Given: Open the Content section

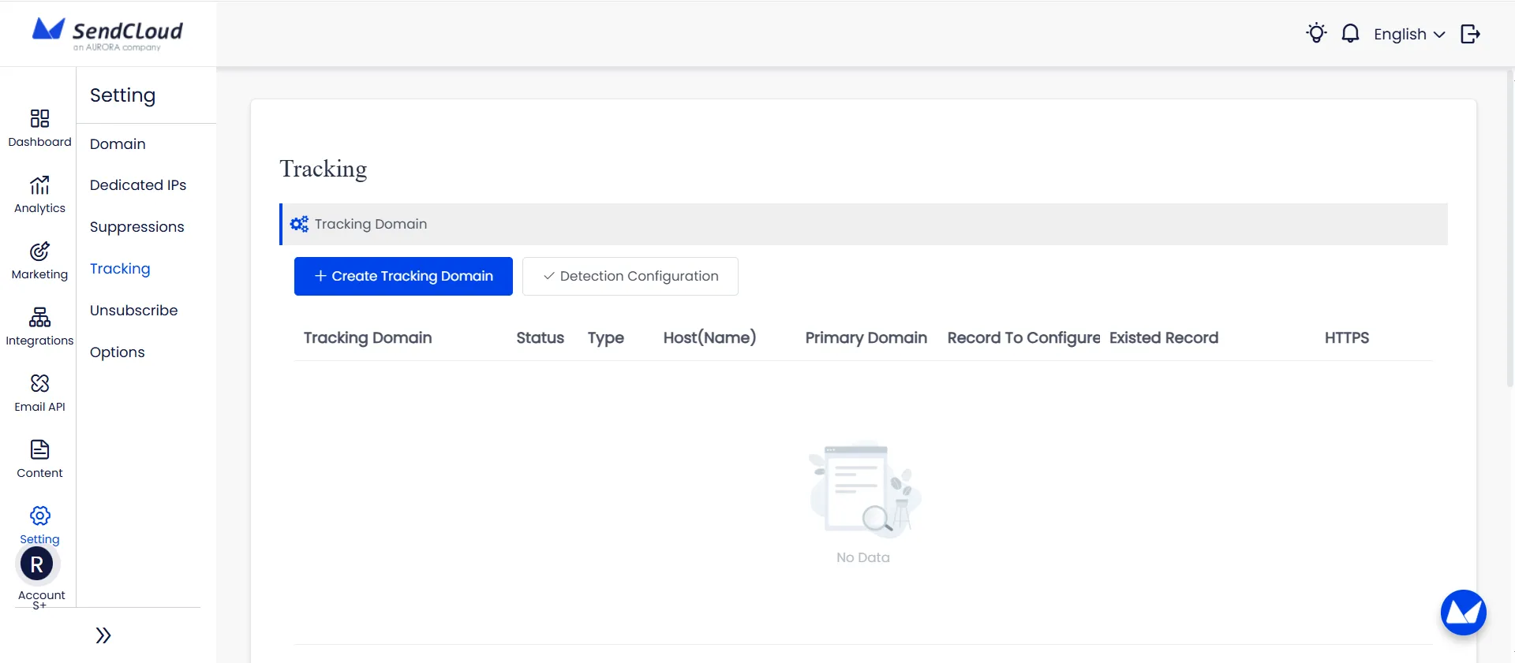Looking at the screenshot, I should (39, 460).
